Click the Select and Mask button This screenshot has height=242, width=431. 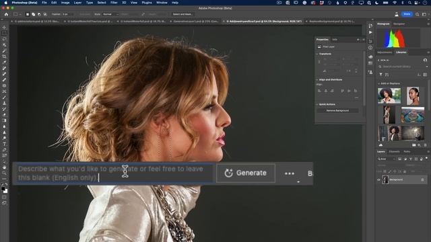183,14
